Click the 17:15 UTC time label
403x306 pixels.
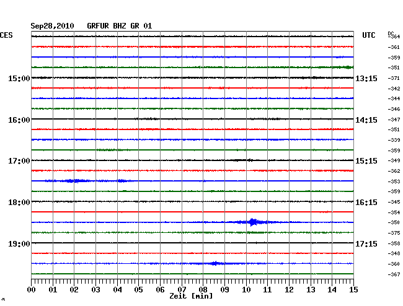pos(366,243)
